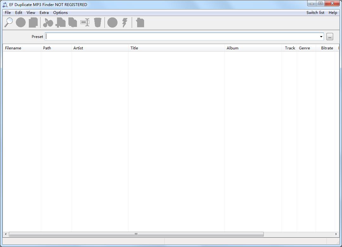Click the cherry-shaped toolbar icon
Image resolution: width=342 pixels, height=247 pixels.
click(x=48, y=22)
